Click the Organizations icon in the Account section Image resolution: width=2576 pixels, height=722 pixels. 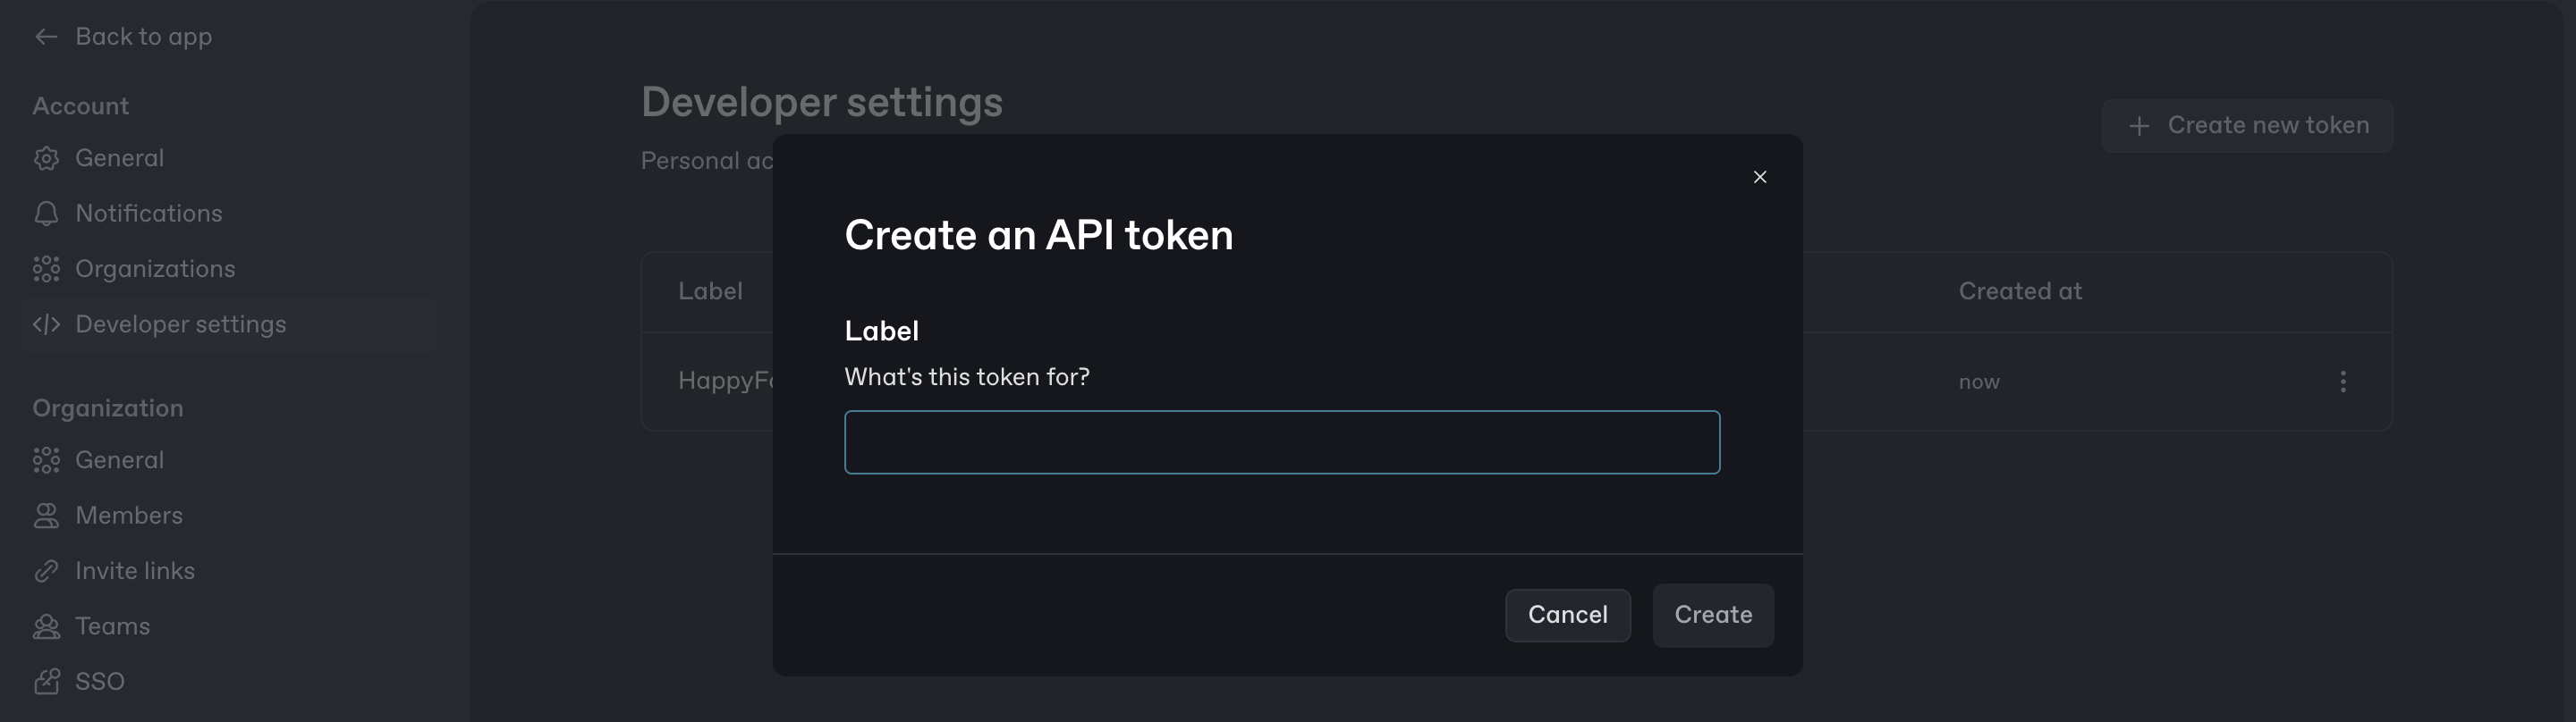pos(46,270)
